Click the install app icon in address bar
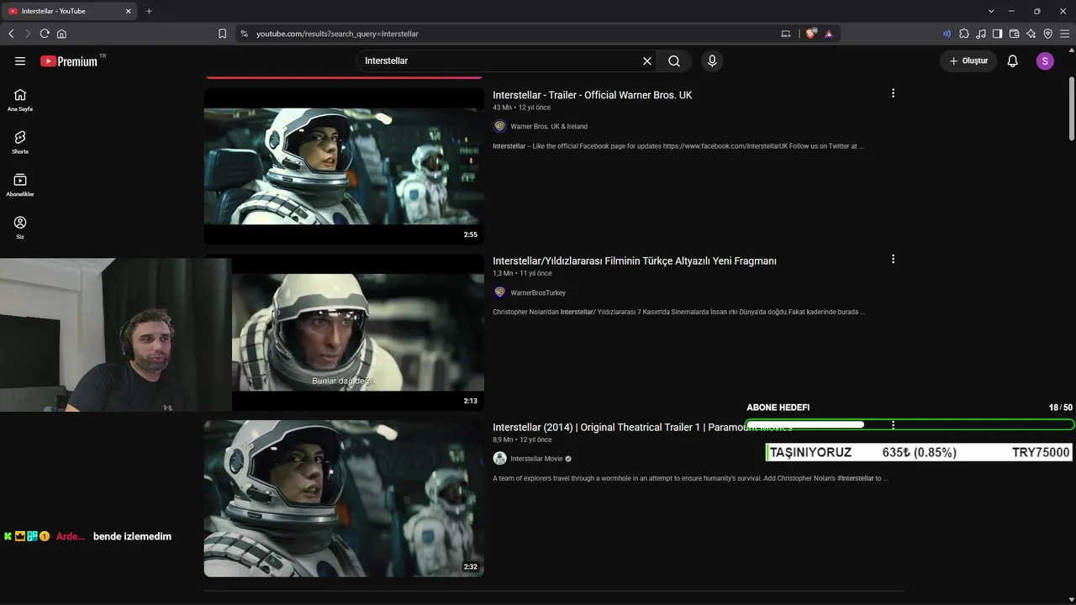This screenshot has width=1076, height=605. click(x=786, y=34)
